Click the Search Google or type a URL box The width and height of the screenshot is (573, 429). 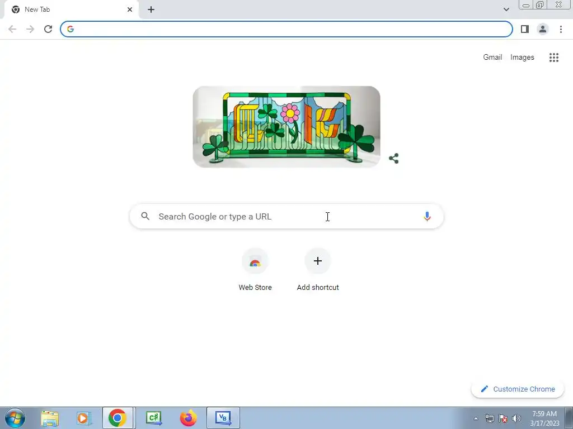286,216
